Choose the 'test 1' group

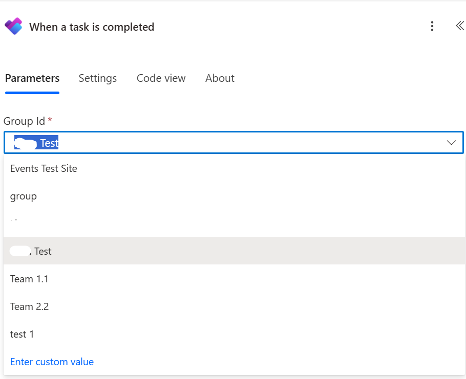click(x=234, y=334)
